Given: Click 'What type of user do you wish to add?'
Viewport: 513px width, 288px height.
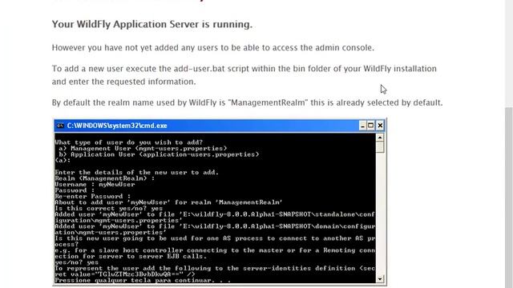Looking at the screenshot, I should point(129,142).
